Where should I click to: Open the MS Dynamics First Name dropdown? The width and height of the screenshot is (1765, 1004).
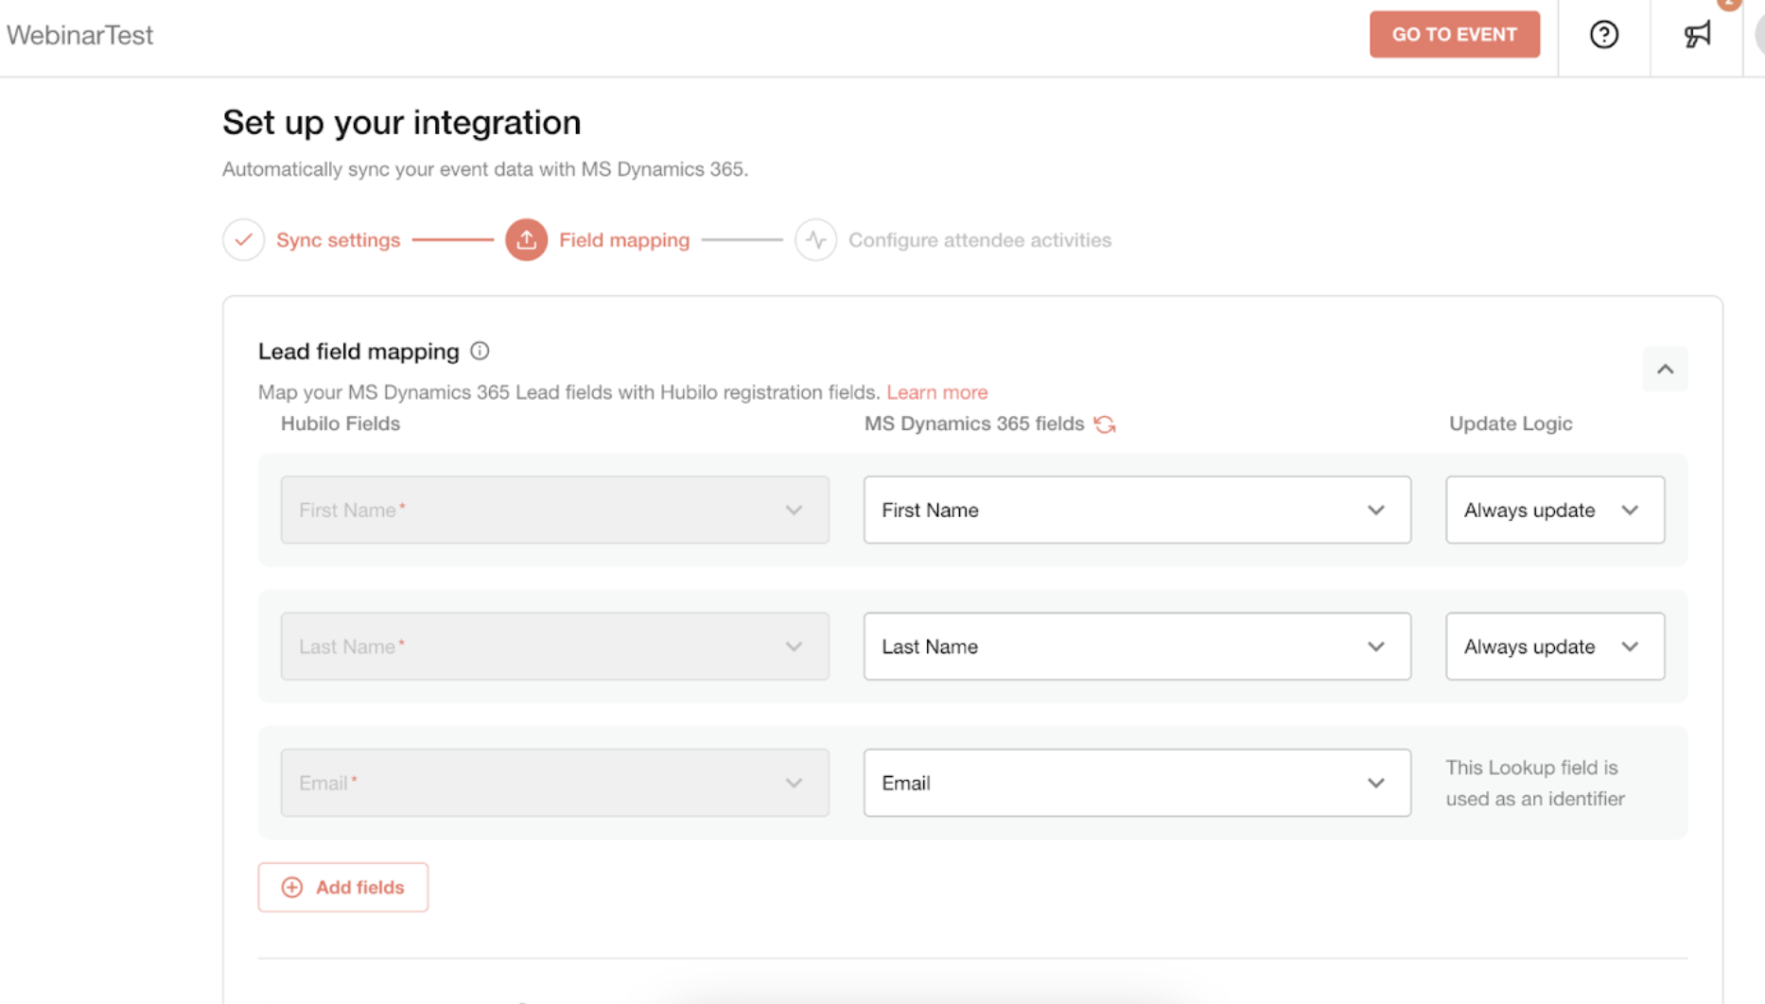[1137, 510]
